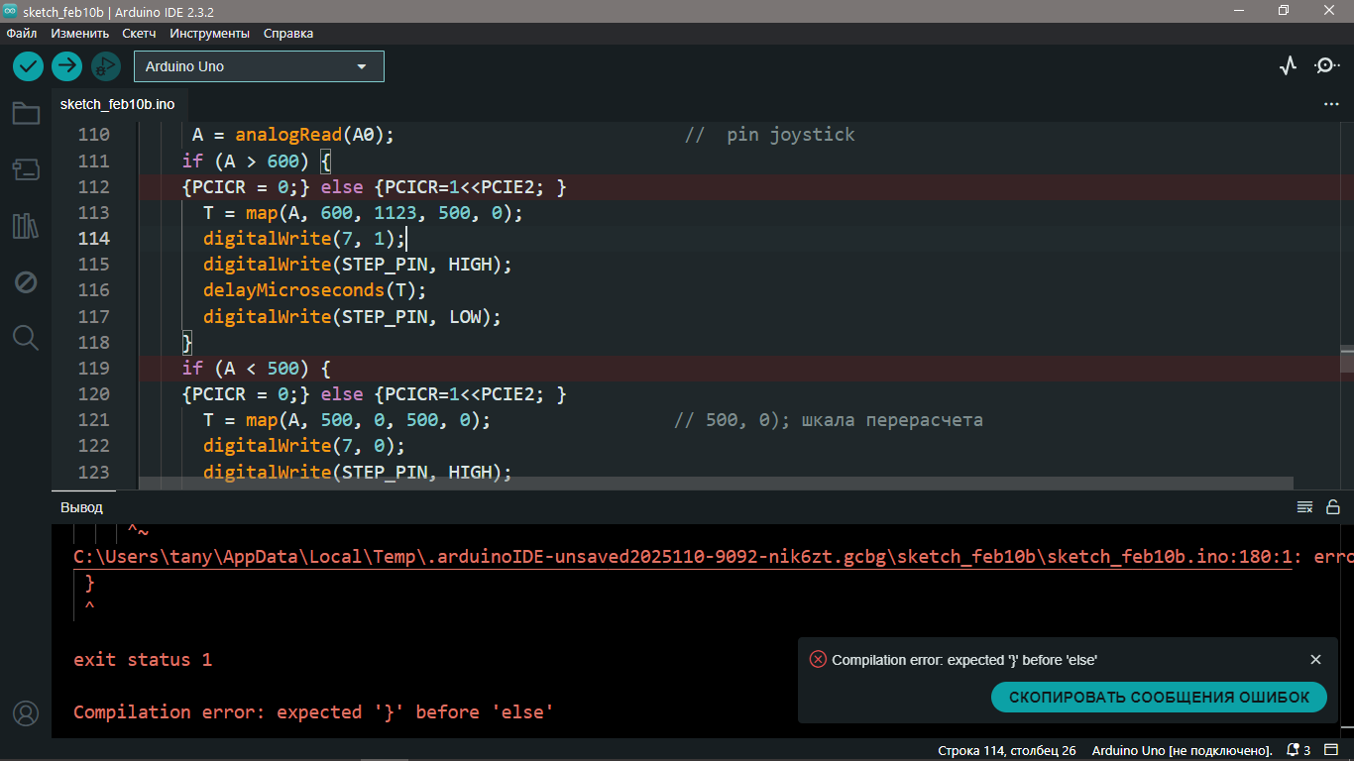The height and width of the screenshot is (761, 1354).
Task: Click СКОПИРОВАТЬ СООБЩЕНИЯ ОШИБОК button
Action: (1159, 697)
